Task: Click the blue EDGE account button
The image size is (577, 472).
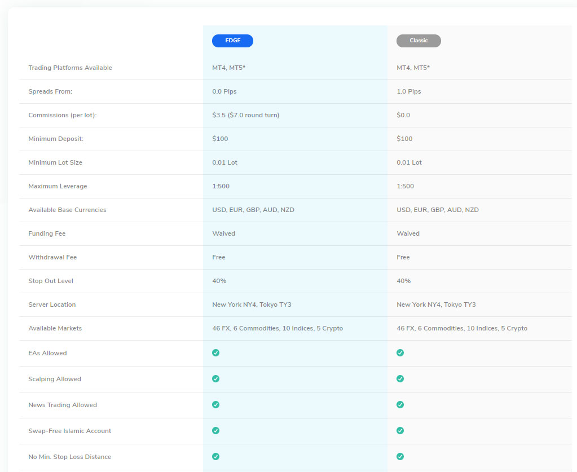Action: pos(232,41)
